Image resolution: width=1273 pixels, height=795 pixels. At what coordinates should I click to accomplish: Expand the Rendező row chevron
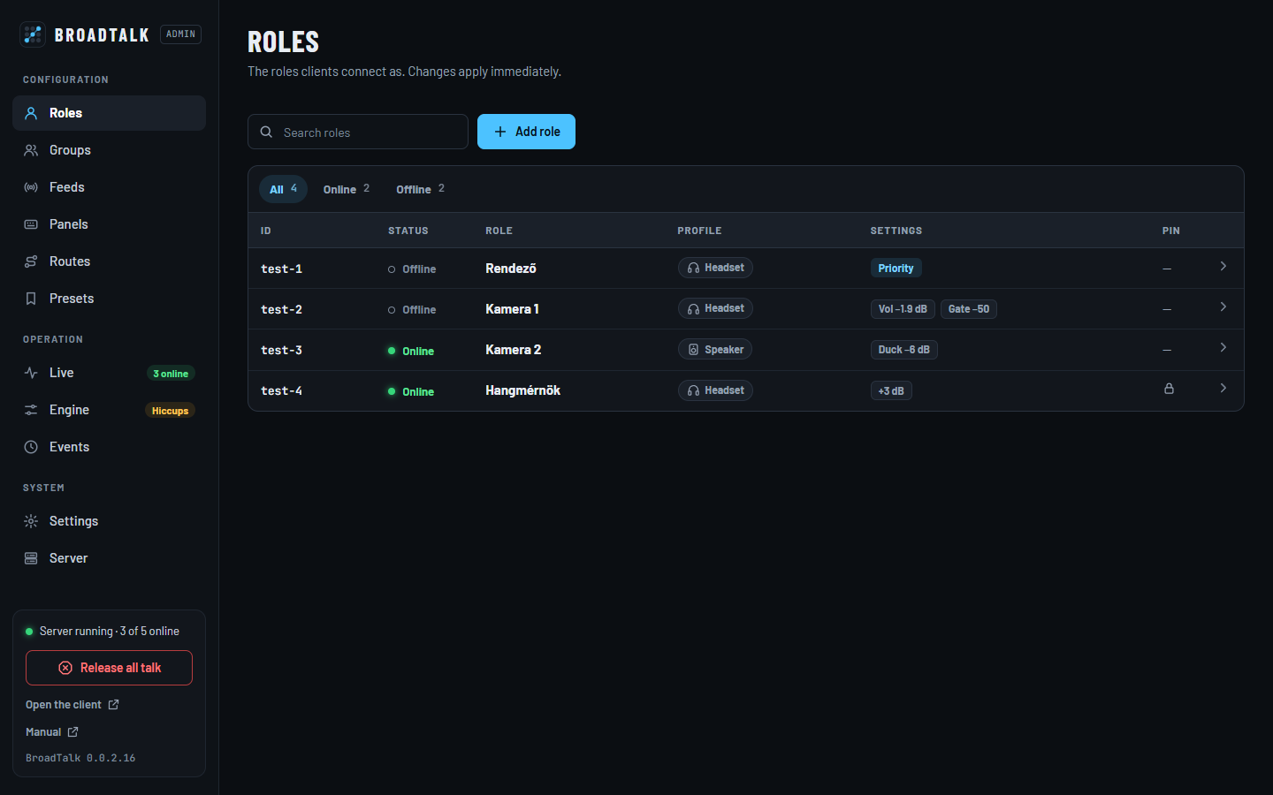click(x=1223, y=266)
